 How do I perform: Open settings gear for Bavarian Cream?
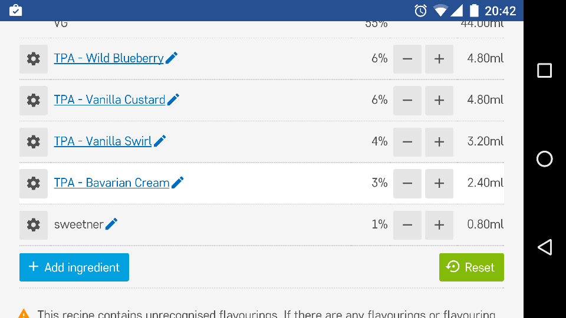[34, 183]
